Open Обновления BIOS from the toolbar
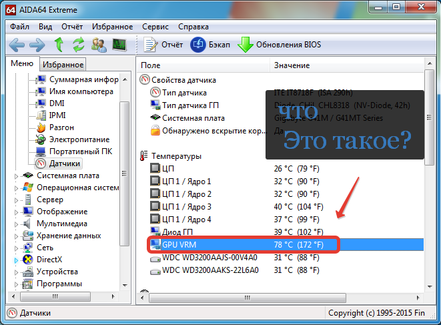441x325 pixels. 279,45
